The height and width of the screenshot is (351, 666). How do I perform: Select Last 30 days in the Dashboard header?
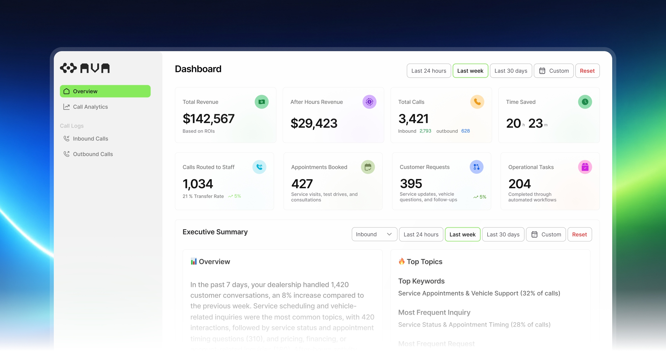(x=511, y=71)
